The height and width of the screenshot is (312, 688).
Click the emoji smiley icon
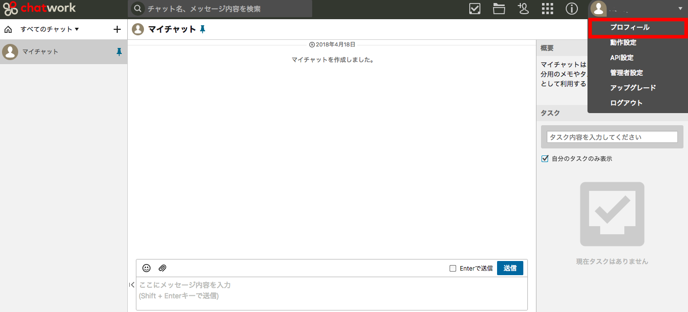click(x=146, y=268)
